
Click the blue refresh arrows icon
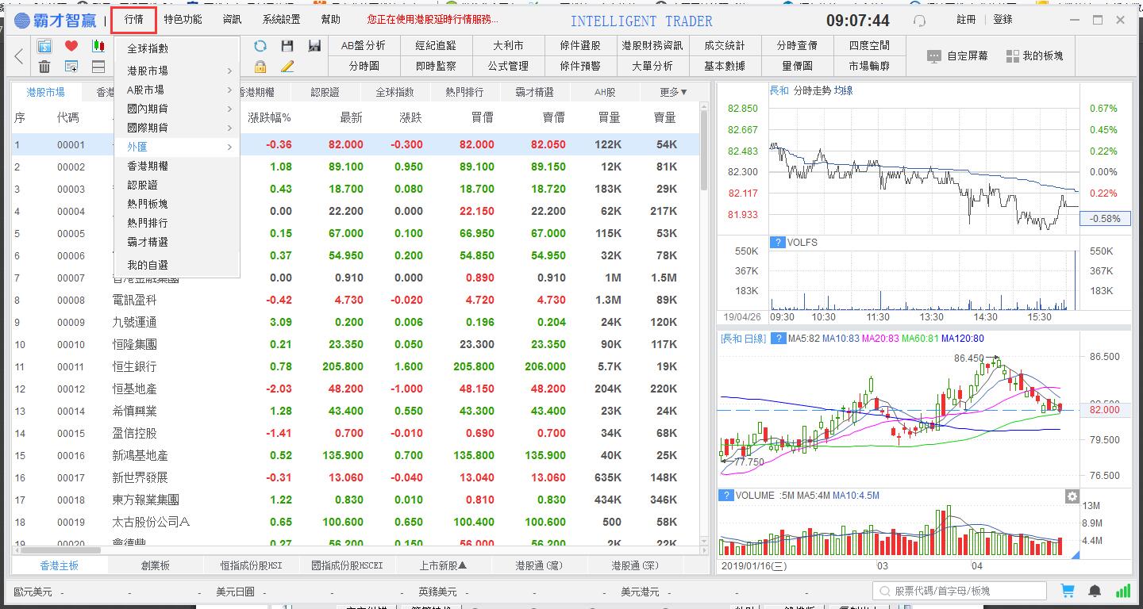[x=260, y=46]
